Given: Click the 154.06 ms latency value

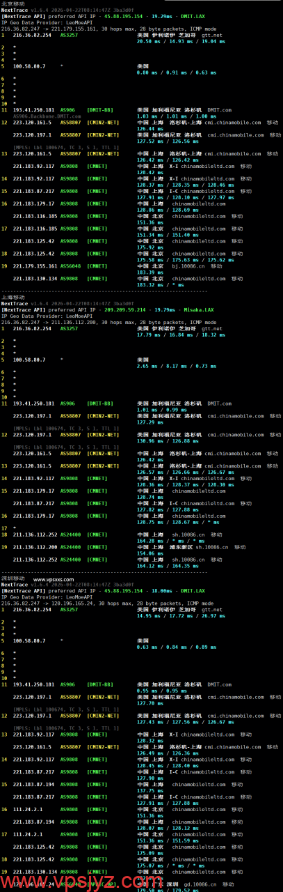Looking at the screenshot, I should pyautogui.click(x=149, y=553).
